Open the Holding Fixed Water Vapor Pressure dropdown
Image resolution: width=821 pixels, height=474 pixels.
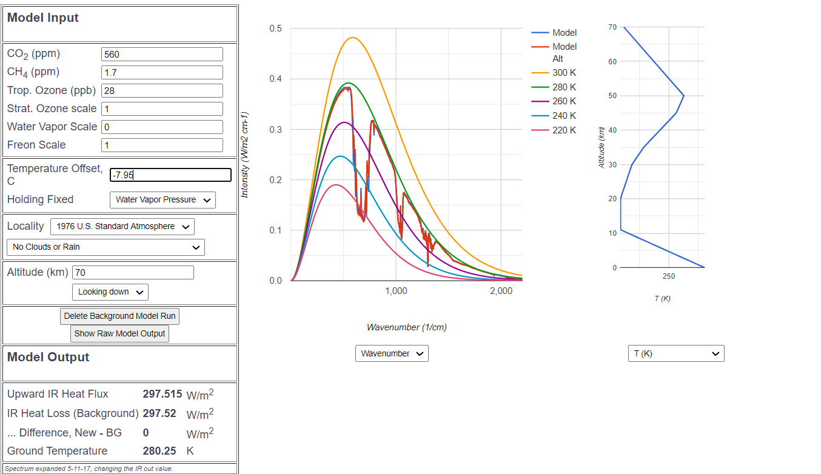(163, 200)
